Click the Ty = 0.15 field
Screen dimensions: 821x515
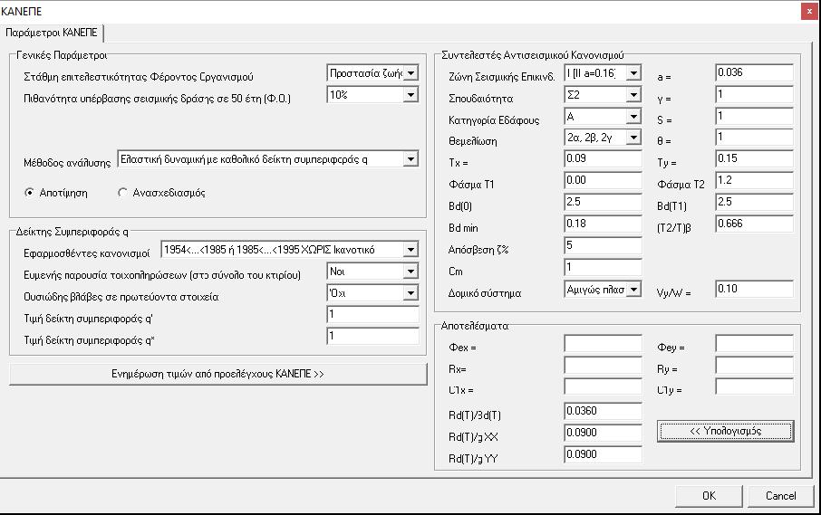(754, 159)
